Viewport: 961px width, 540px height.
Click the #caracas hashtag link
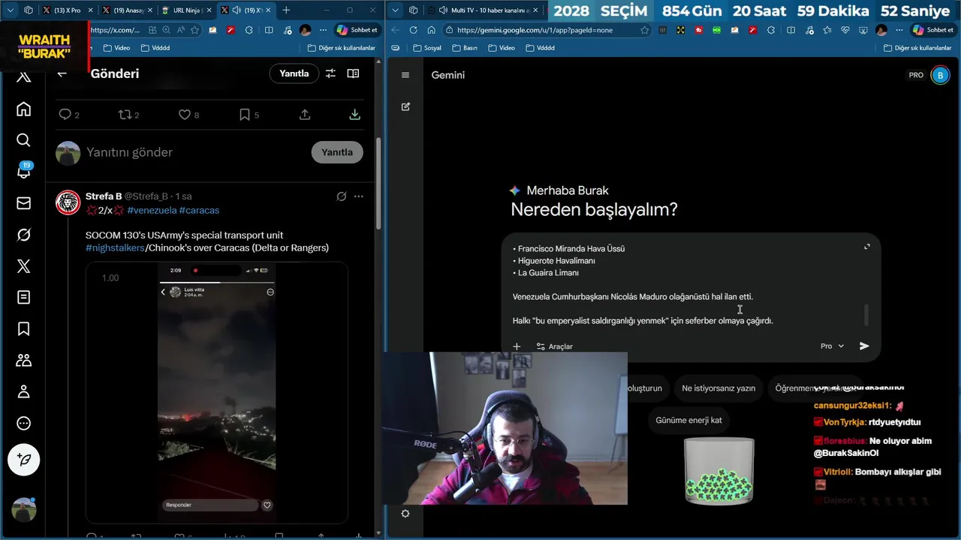click(199, 210)
